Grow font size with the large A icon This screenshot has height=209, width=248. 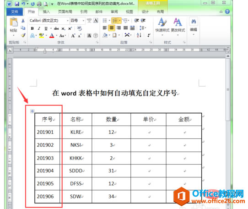tap(73, 36)
